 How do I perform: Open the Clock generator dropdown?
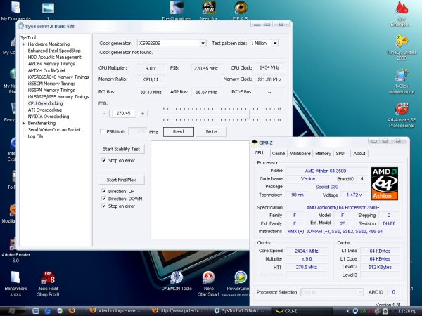203,43
